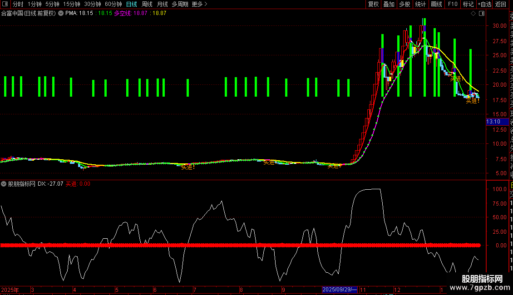
Task: Click the 2025/09/29 date marker
Action: 340,290
